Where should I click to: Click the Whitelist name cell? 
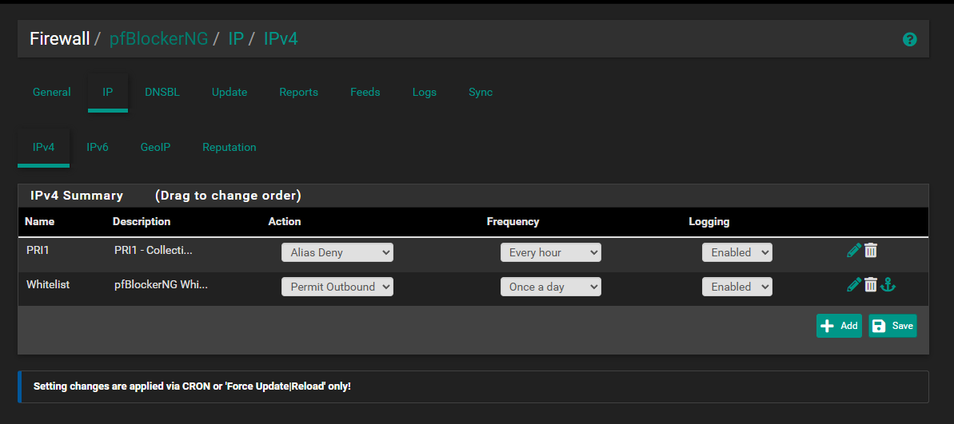point(48,283)
